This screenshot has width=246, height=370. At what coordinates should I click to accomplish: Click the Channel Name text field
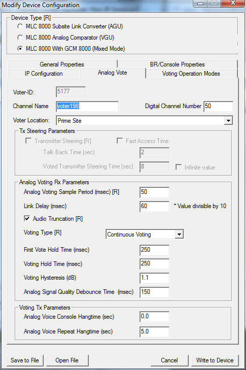pos(87,107)
